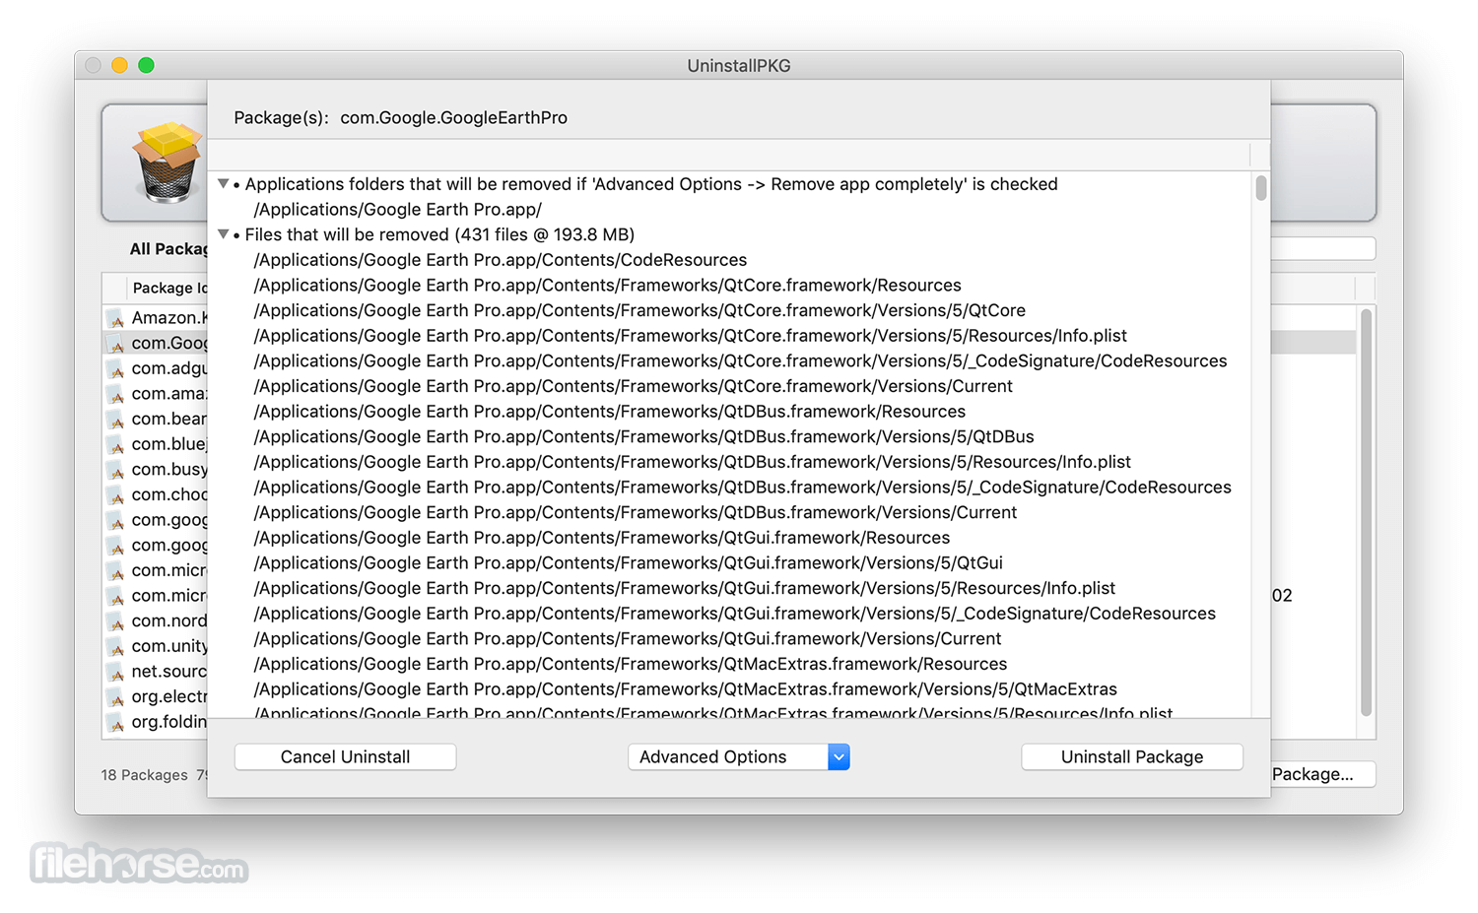The height and width of the screenshot is (913, 1478).
Task: Select the QtCore.framework/Versions/Current path
Action: (x=633, y=386)
